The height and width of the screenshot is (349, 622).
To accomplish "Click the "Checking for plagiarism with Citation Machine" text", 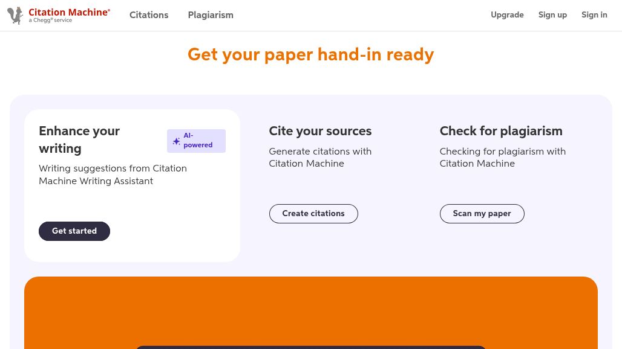I will 503,158.
